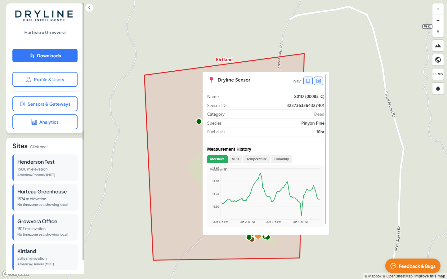Open Feedback & Bugs
Image resolution: width=447 pixels, height=279 pixels.
413,266
